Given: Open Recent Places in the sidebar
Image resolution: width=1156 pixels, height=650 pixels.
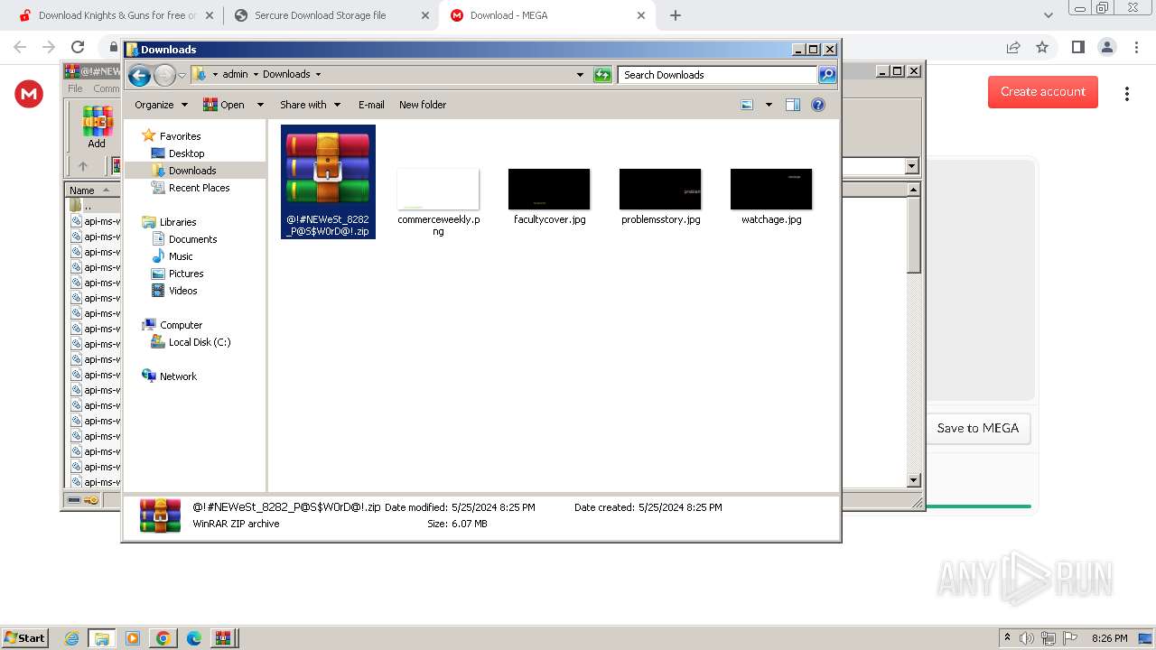Looking at the screenshot, I should [x=199, y=188].
